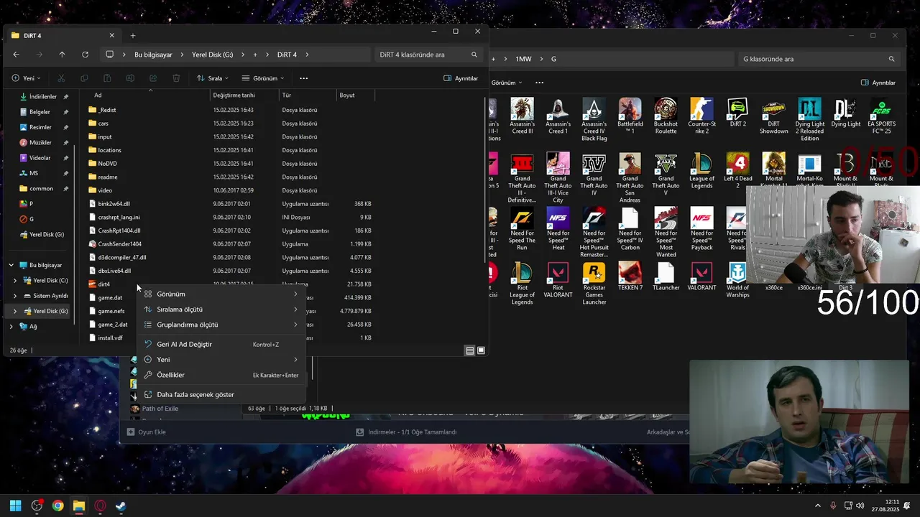Image resolution: width=920 pixels, height=517 pixels.
Task: Open Counter-Strike 2 icon
Action: tap(701, 116)
